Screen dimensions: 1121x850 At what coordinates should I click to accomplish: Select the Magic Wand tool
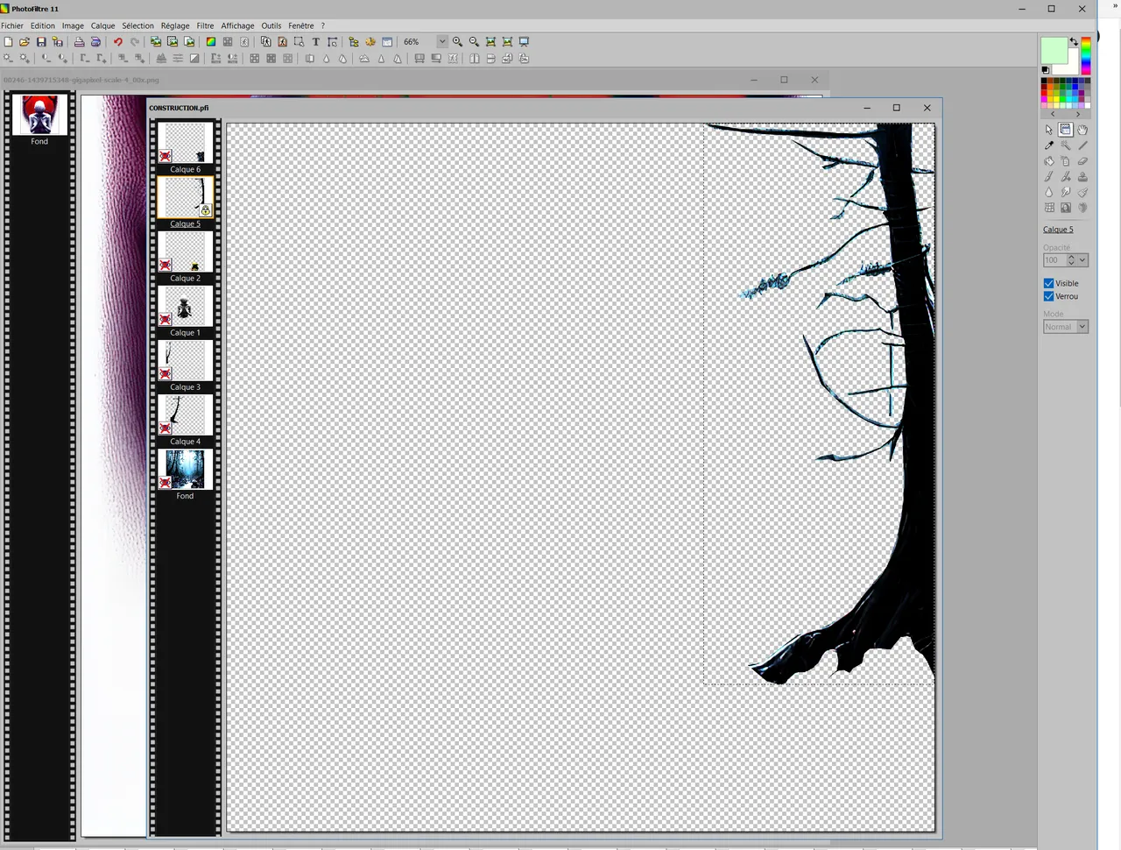[x=1066, y=145]
